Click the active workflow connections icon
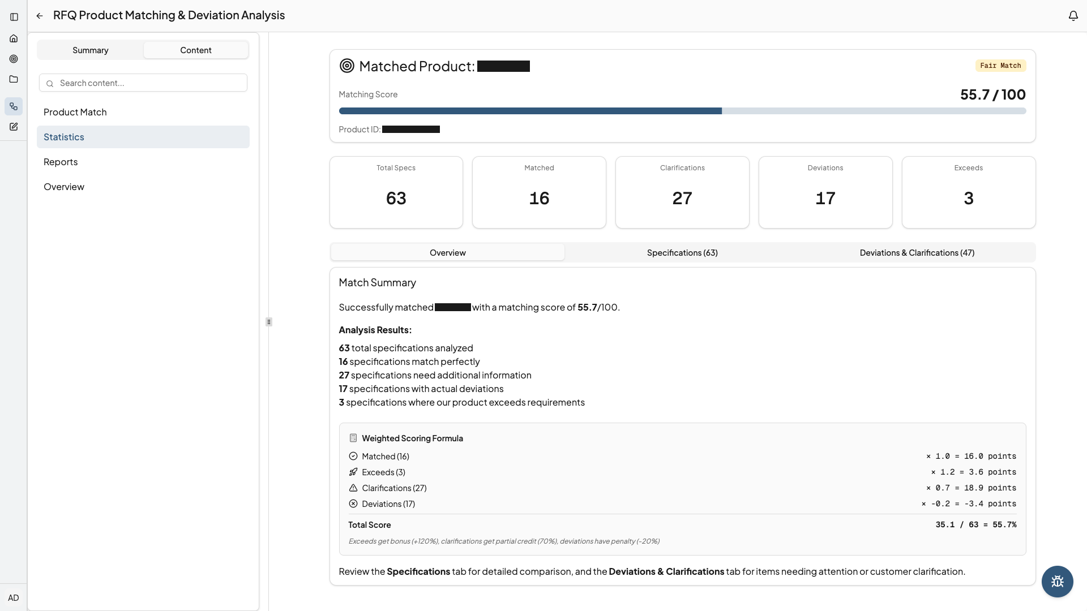The height and width of the screenshot is (611, 1087). (14, 106)
